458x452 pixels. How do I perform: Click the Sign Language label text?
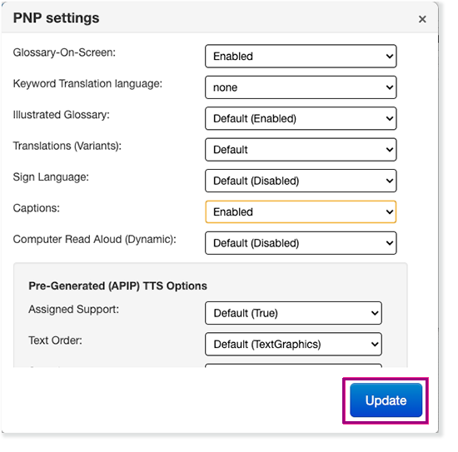coord(51,177)
